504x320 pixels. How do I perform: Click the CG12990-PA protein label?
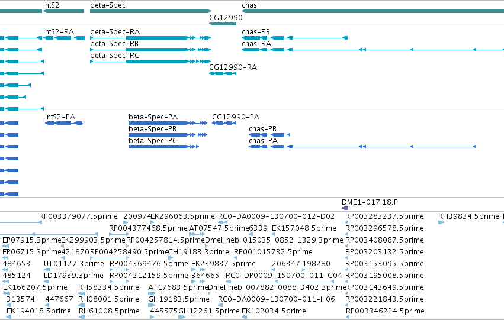click(x=236, y=117)
